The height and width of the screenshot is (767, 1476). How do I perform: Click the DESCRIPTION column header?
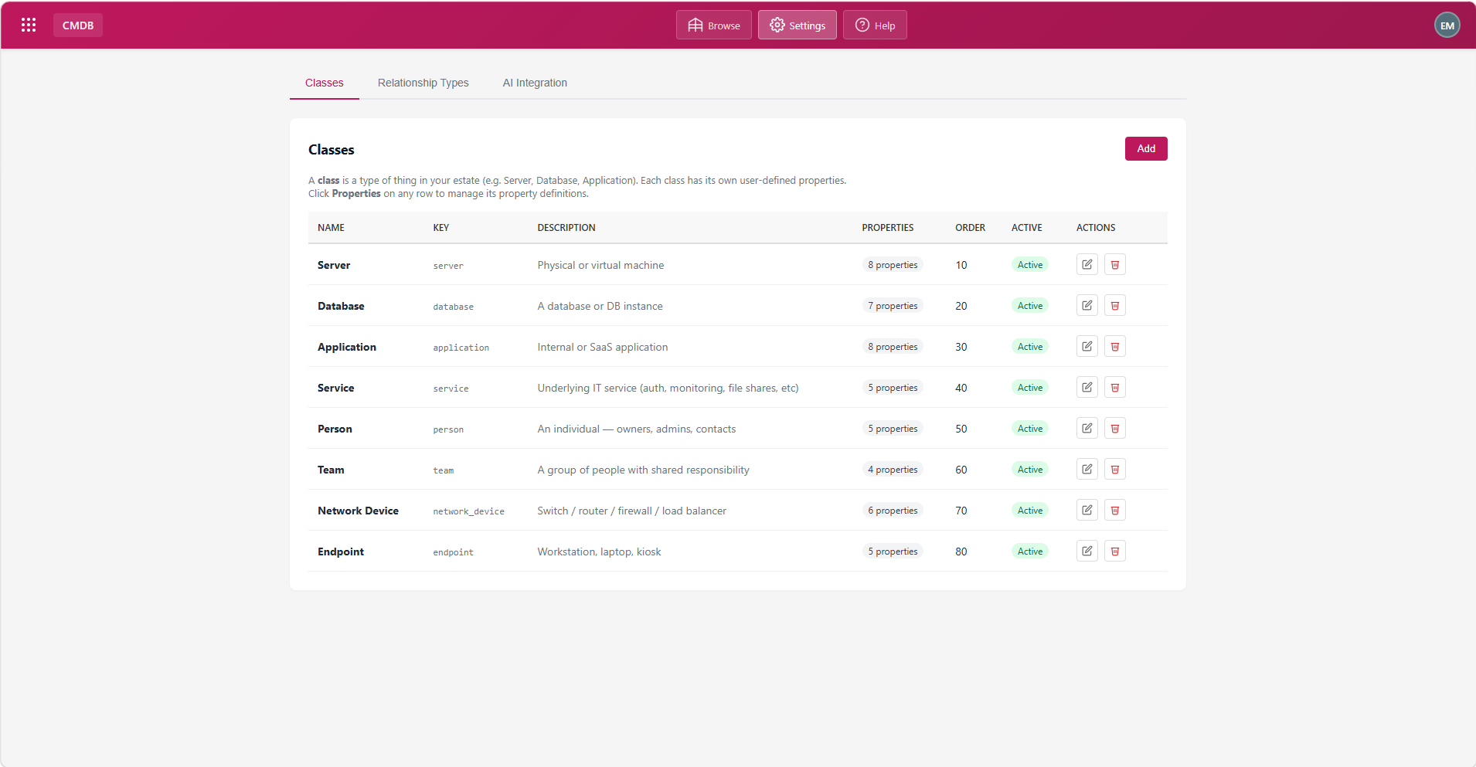(566, 228)
